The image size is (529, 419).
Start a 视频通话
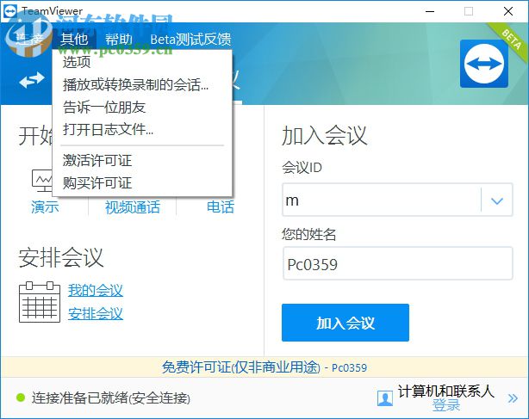133,206
